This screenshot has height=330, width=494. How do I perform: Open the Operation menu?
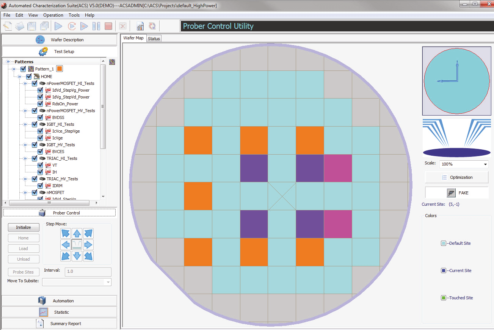point(53,15)
